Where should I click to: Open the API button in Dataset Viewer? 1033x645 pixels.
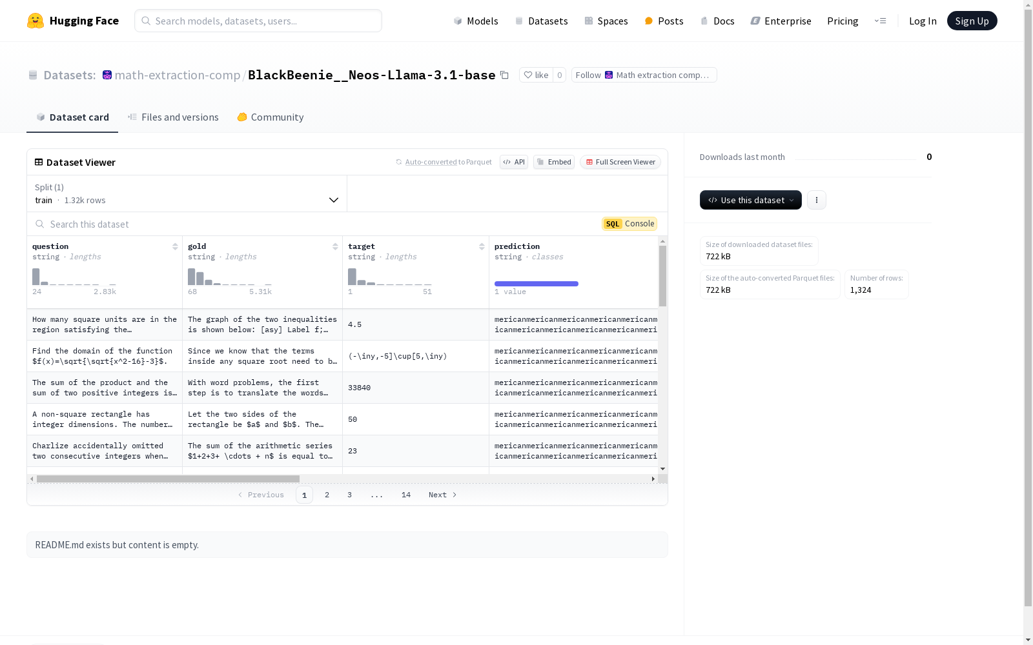[514, 162]
